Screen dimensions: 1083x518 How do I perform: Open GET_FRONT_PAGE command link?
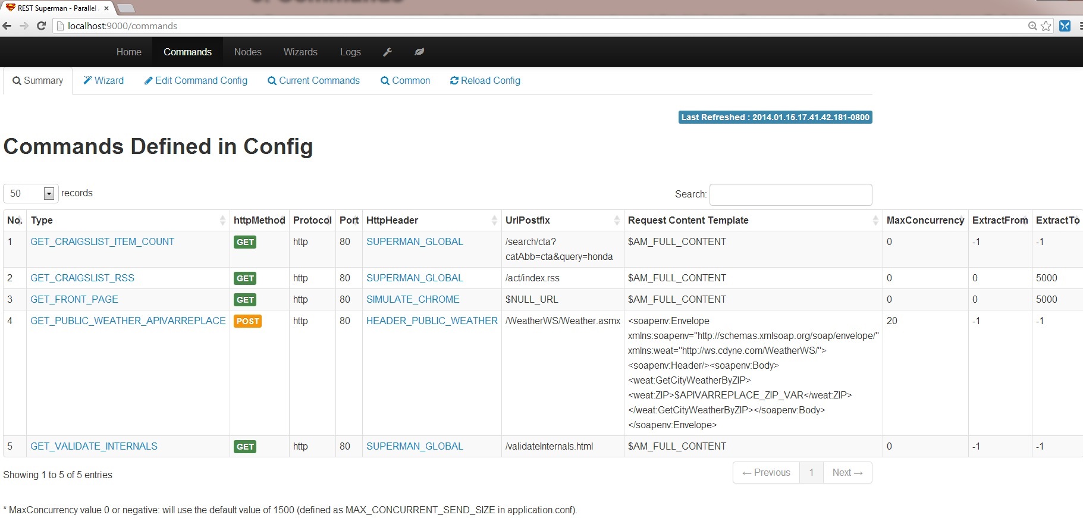[x=74, y=299]
